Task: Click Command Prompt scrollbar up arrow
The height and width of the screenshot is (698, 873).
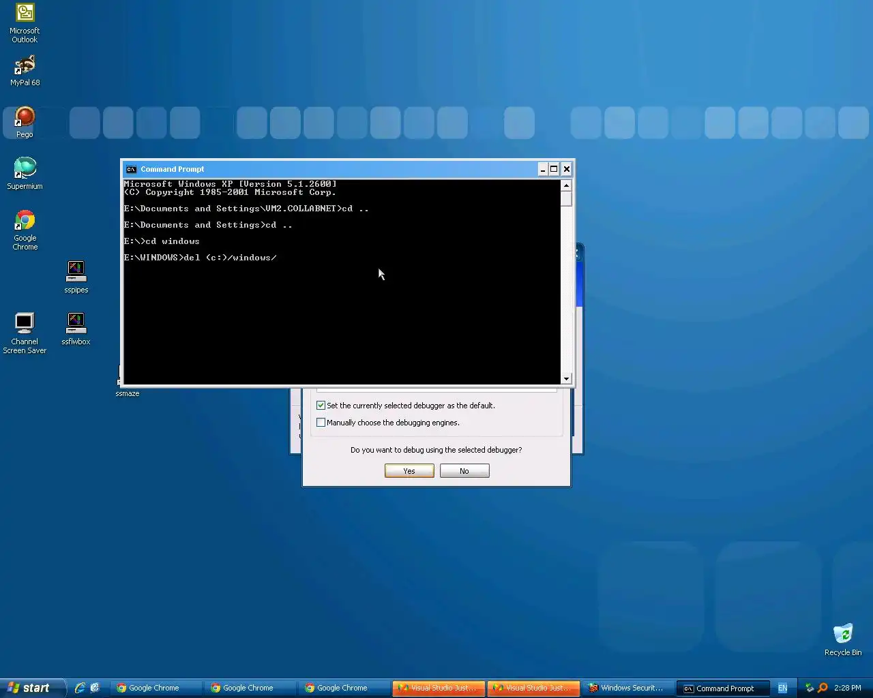Action: click(x=566, y=185)
